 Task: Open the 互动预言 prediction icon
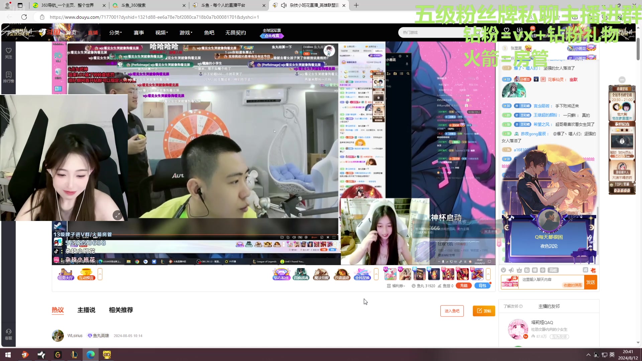tap(86, 274)
